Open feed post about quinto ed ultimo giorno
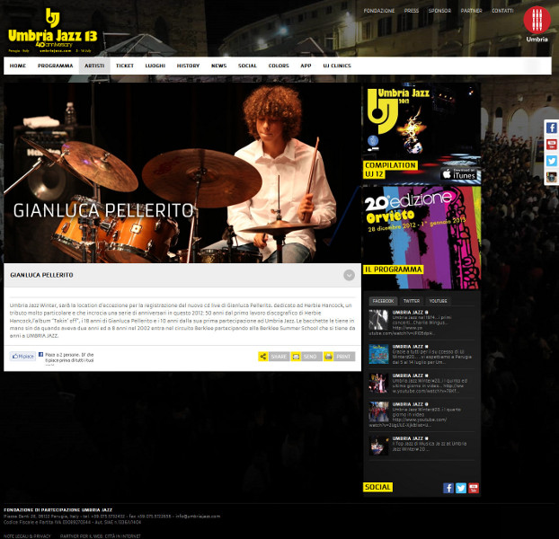The height and width of the screenshot is (539, 559). click(x=421, y=384)
